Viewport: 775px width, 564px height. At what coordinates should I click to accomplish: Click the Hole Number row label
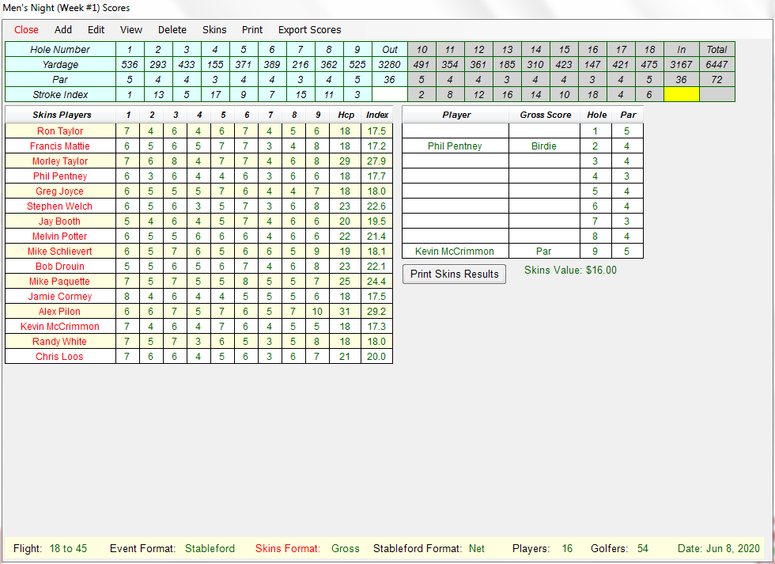point(60,49)
